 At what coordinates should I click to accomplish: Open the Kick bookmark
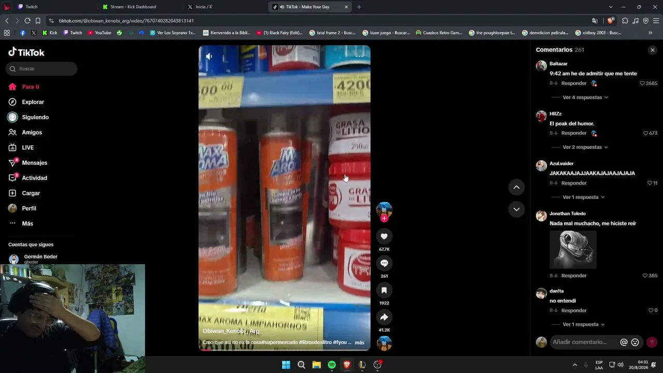coord(50,33)
